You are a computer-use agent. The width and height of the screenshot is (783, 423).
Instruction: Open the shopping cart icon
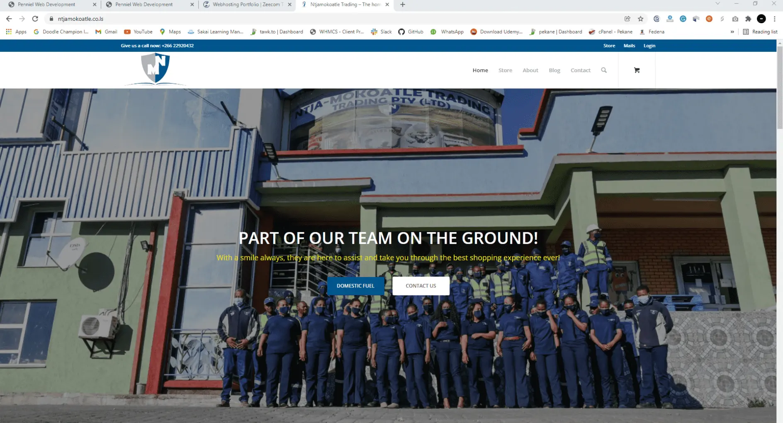pos(637,70)
